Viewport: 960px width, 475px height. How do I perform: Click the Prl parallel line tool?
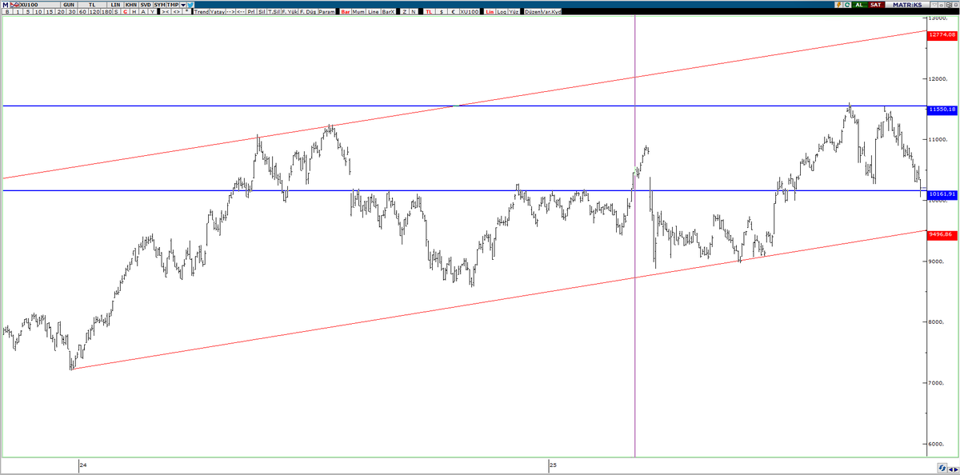pyautogui.click(x=251, y=12)
